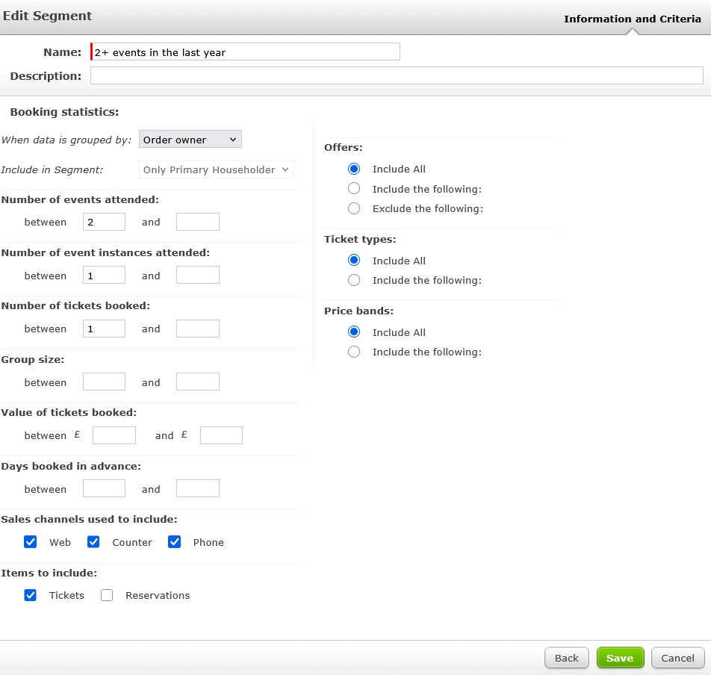Screen dimensions: 711x675
Task: Select Price bands 'Include the following' radio
Action: click(x=354, y=352)
